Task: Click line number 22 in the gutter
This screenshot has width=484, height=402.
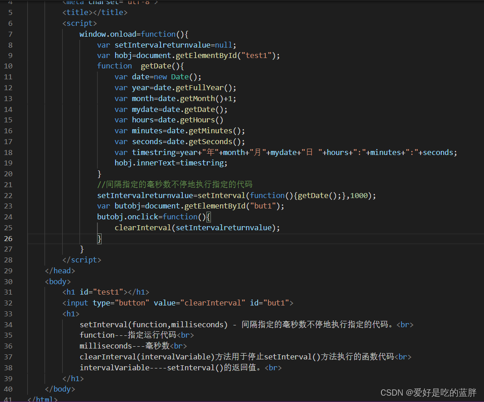Action: point(8,196)
